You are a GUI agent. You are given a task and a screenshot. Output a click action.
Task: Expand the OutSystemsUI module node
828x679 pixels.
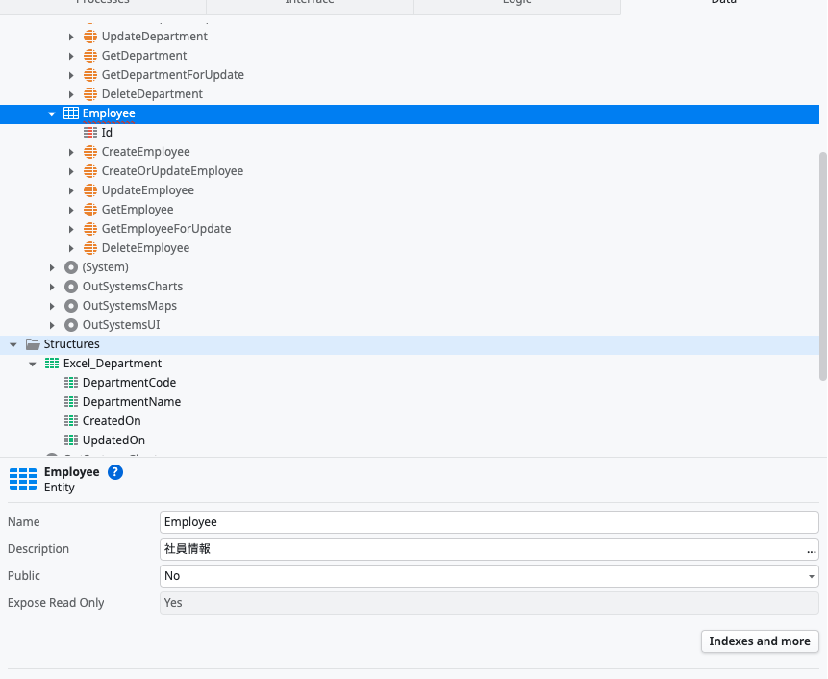(52, 325)
